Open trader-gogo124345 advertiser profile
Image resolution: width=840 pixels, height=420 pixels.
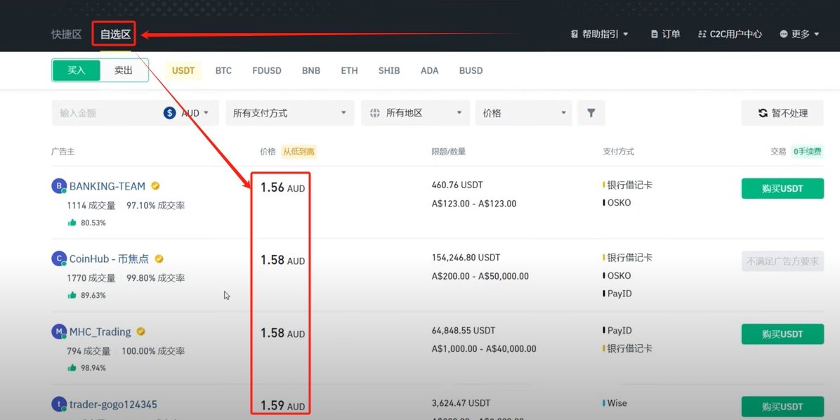pos(113,405)
